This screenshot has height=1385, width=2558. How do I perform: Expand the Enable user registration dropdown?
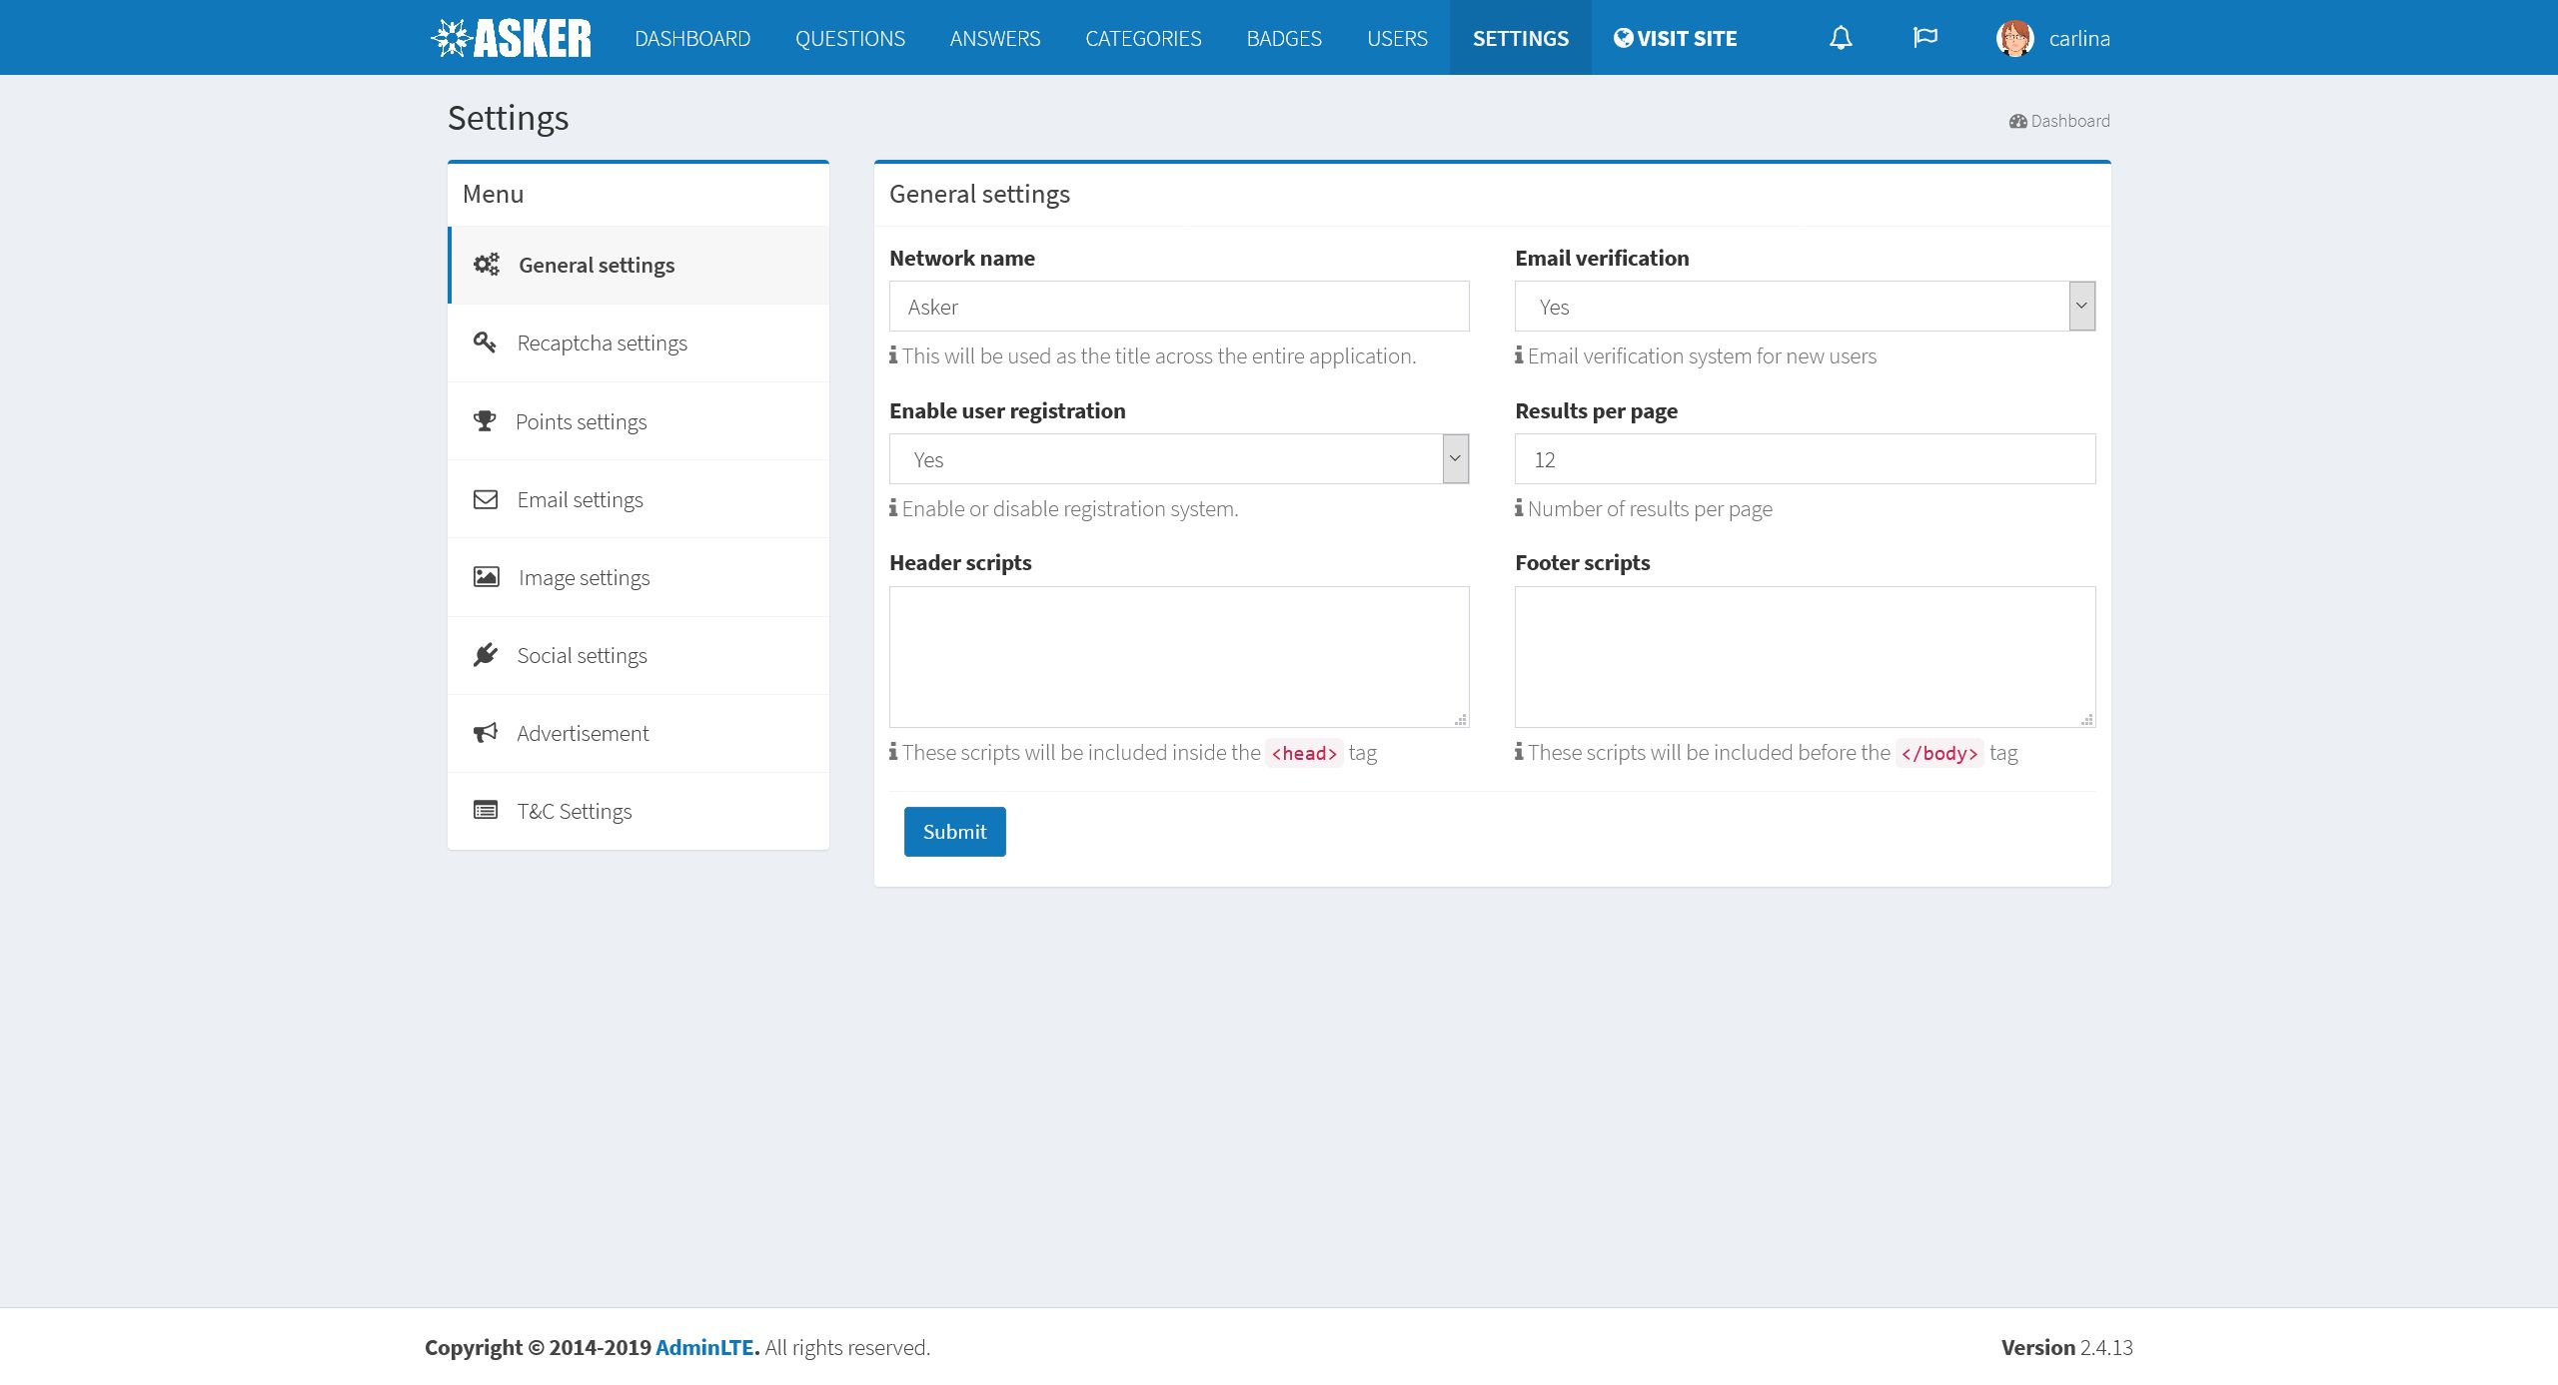click(x=1179, y=459)
